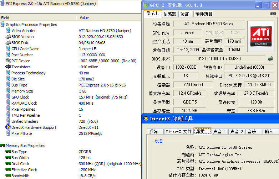Click the BIOS Version chip icon
Viewport: 279px width, 179px height.
(8, 37)
